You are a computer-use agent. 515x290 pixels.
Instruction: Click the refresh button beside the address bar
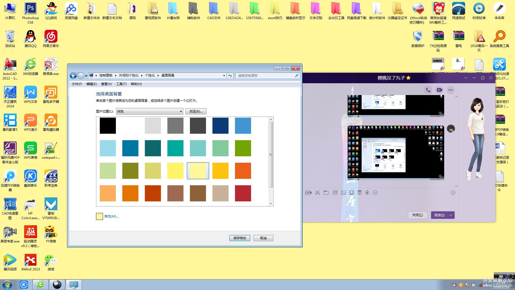[x=230, y=76]
